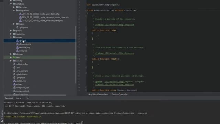Close the Local terminal tab
The image size is (220, 124).
coord(23,99)
